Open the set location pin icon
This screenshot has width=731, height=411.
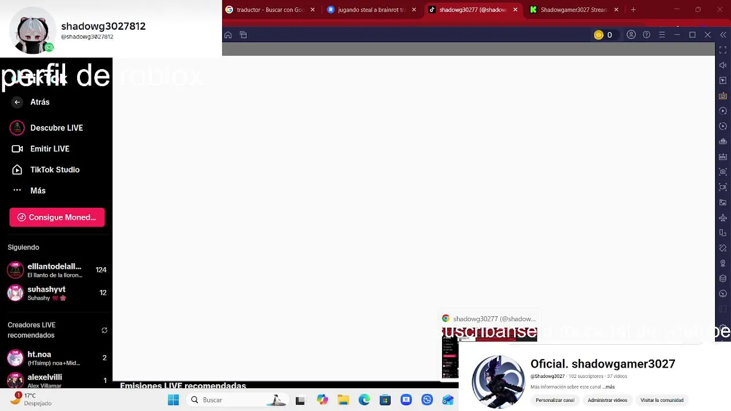point(723,263)
